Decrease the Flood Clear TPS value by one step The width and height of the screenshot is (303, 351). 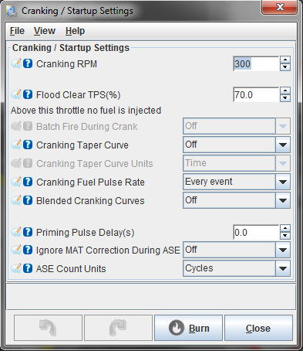[285, 98]
